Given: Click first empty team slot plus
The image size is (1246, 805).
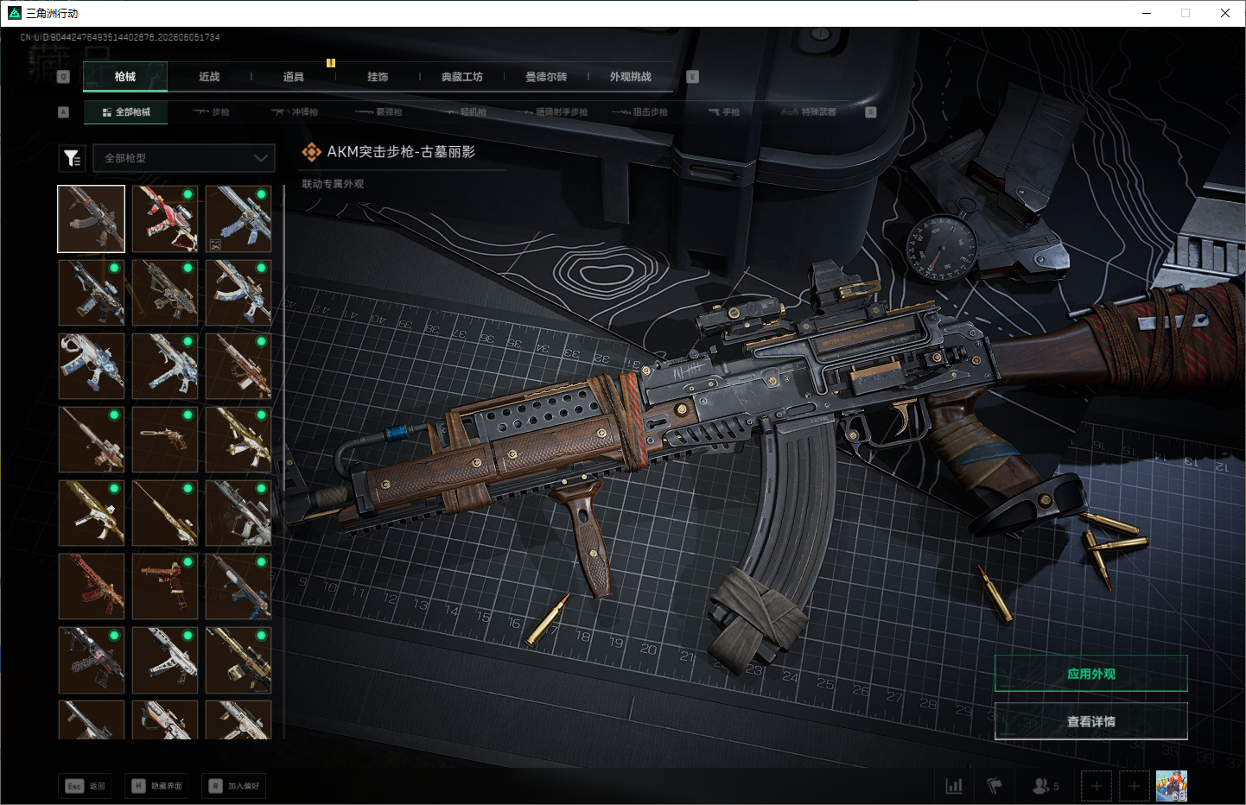Looking at the screenshot, I should (1097, 786).
